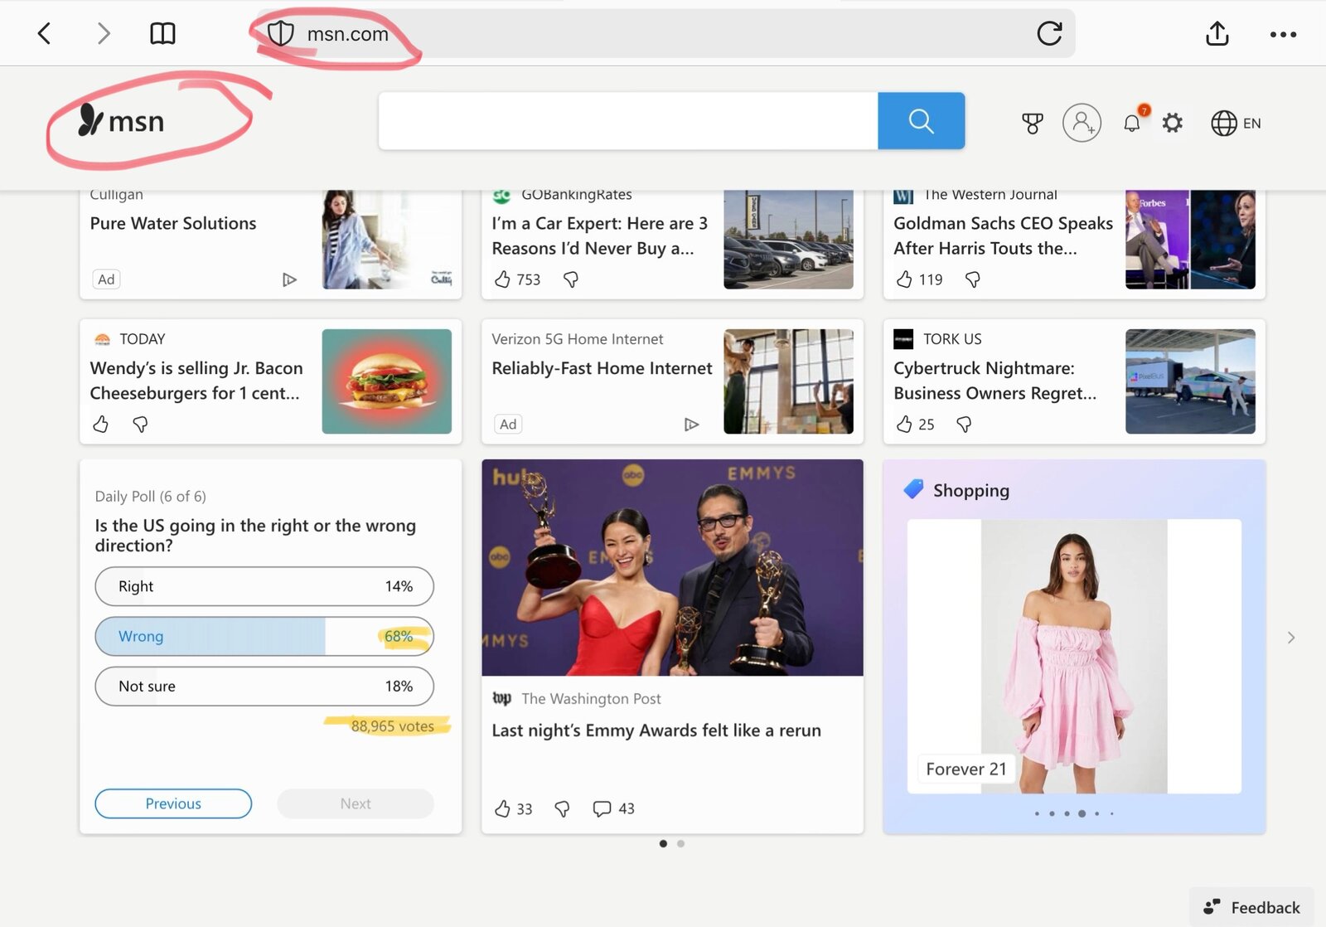This screenshot has height=927, width=1326.
Task: Go back with the browser back arrow
Action: (45, 33)
